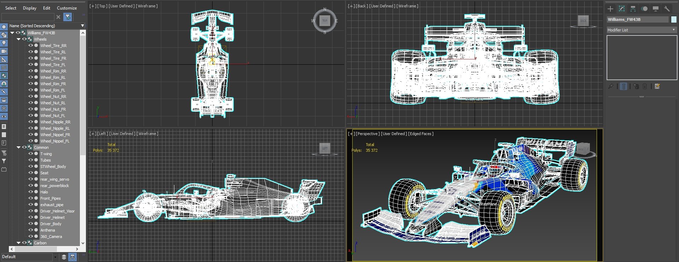Open the Hierarchy command panel tab

click(633, 9)
